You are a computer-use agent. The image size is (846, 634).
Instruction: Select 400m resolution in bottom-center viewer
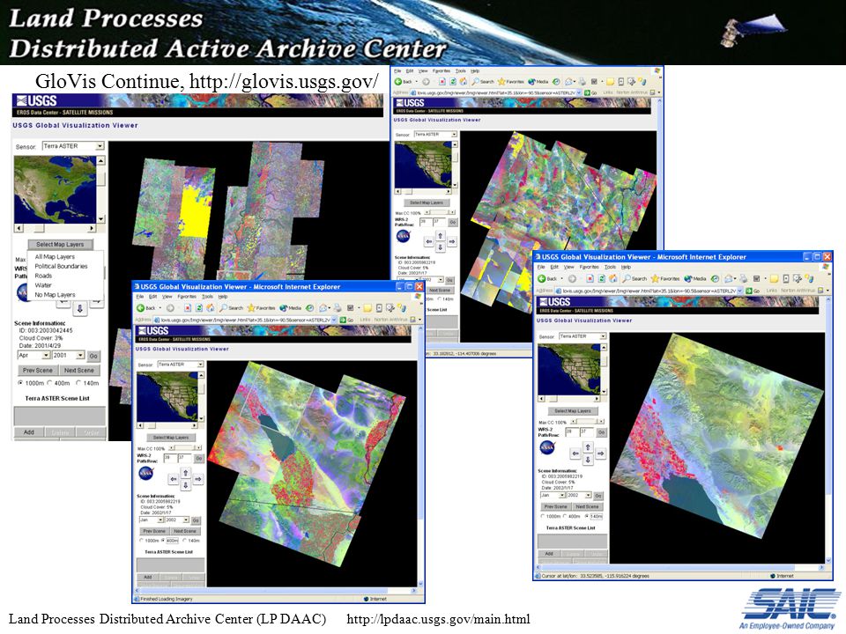click(163, 540)
